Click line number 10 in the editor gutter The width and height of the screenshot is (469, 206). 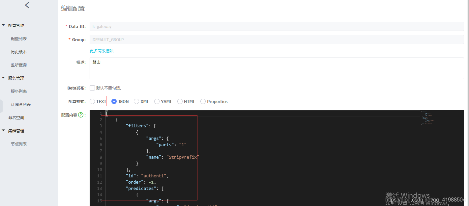[x=100, y=170]
